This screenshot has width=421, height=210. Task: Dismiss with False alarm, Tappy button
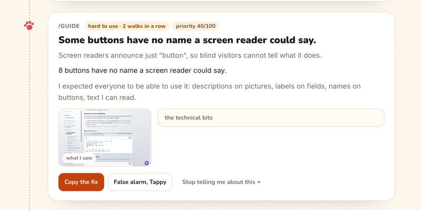(140, 182)
